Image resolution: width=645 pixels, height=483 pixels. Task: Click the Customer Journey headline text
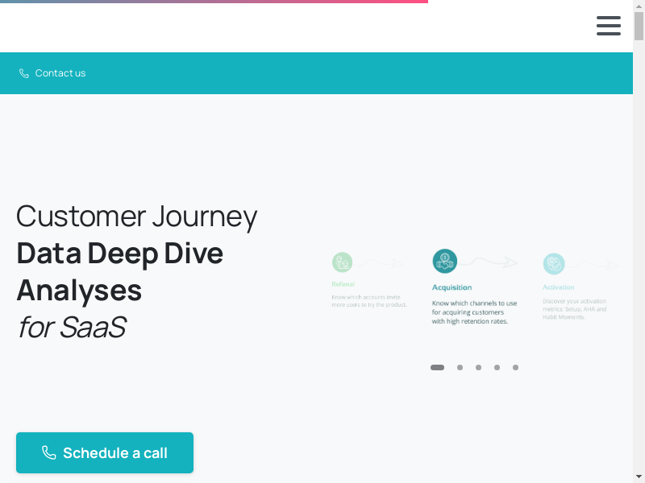[136, 217]
